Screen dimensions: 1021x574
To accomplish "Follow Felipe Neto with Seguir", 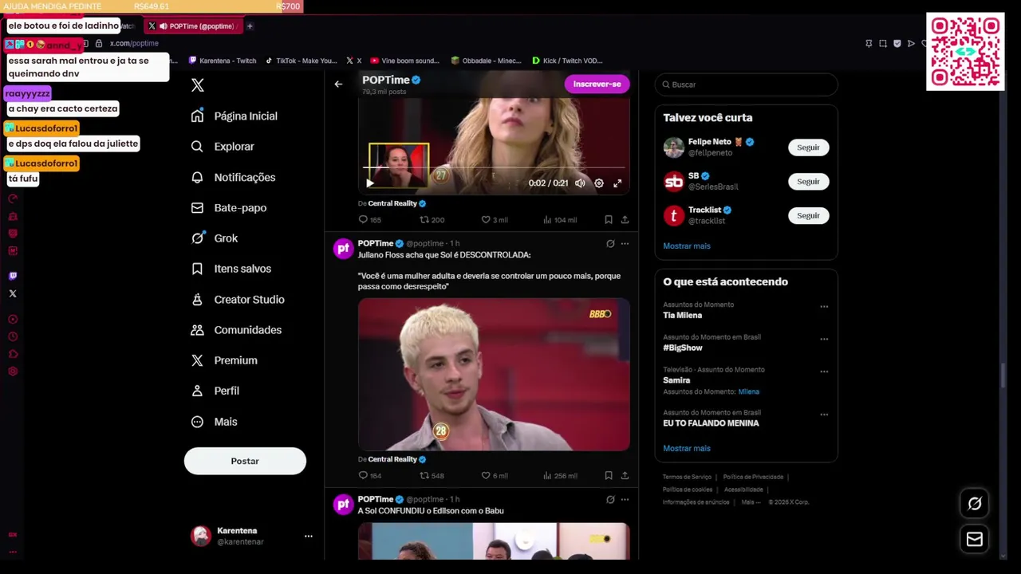I will (x=808, y=147).
